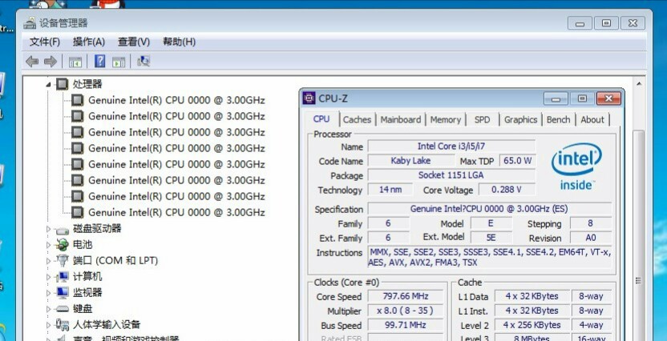Click the 磁盘驱动器 disk drive icon
Image resolution: width=667 pixels, height=341 pixels.
tap(62, 231)
